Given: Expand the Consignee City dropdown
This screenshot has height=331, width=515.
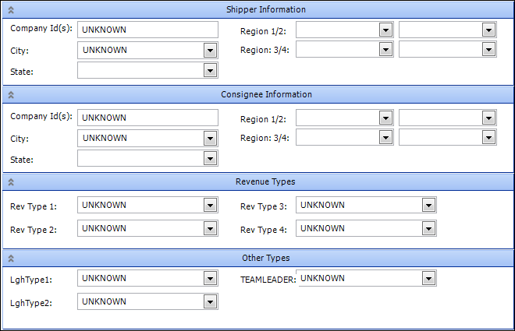Looking at the screenshot, I should pyautogui.click(x=209, y=139).
